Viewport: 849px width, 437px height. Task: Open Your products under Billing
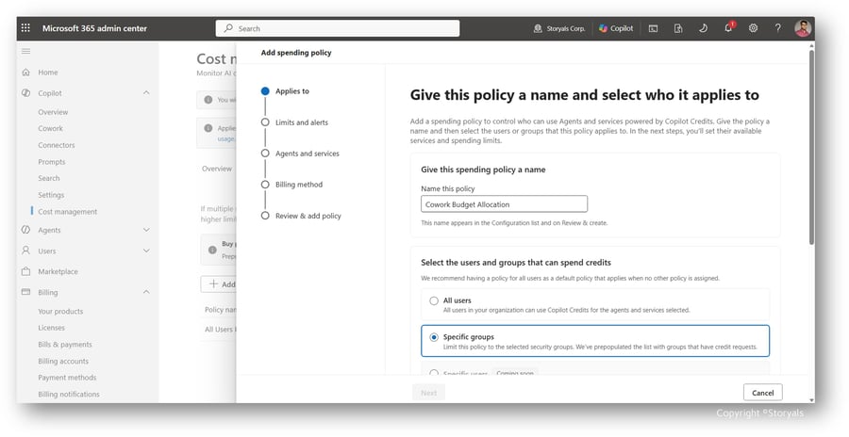pyautogui.click(x=60, y=311)
